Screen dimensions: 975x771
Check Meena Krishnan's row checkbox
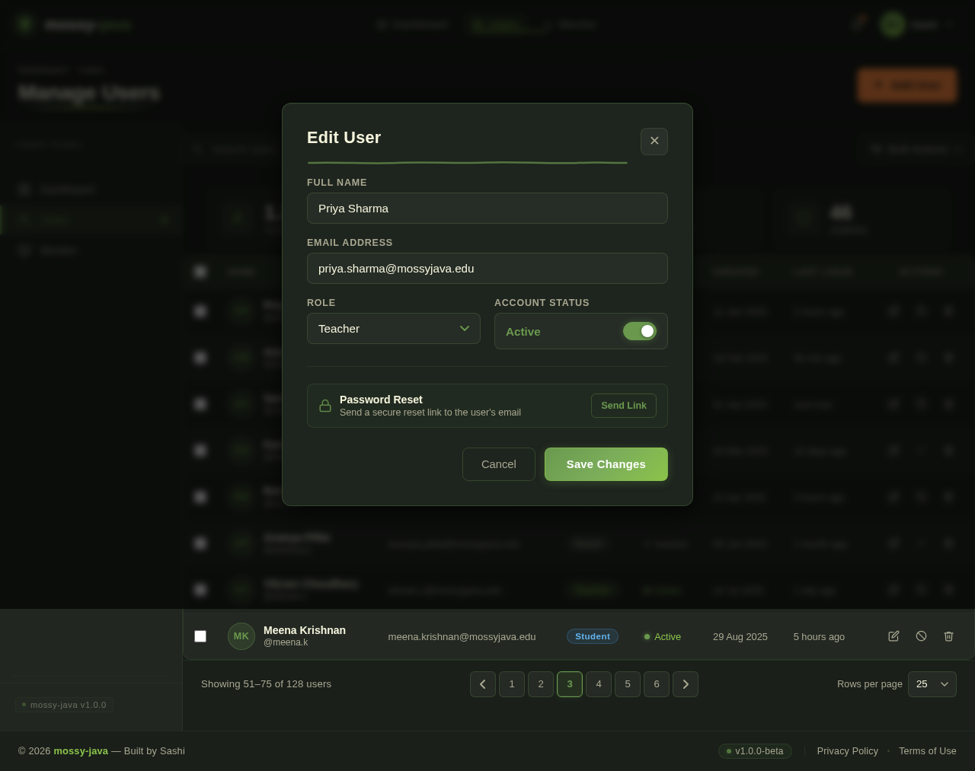(x=200, y=636)
